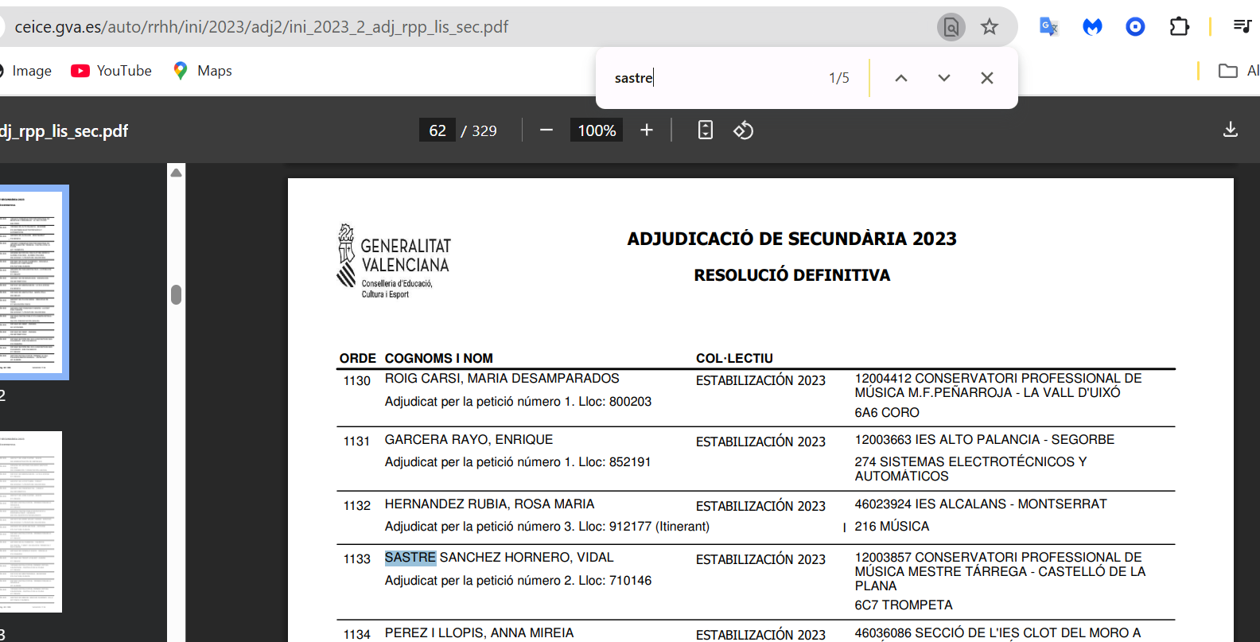Screen dimensions: 1260x642
Task: Open the Maps bookmark
Action: [x=203, y=71]
